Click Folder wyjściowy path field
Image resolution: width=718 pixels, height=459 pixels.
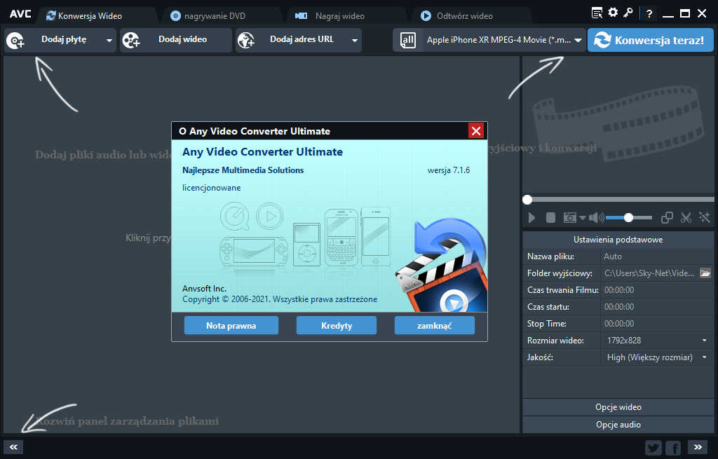pos(649,273)
